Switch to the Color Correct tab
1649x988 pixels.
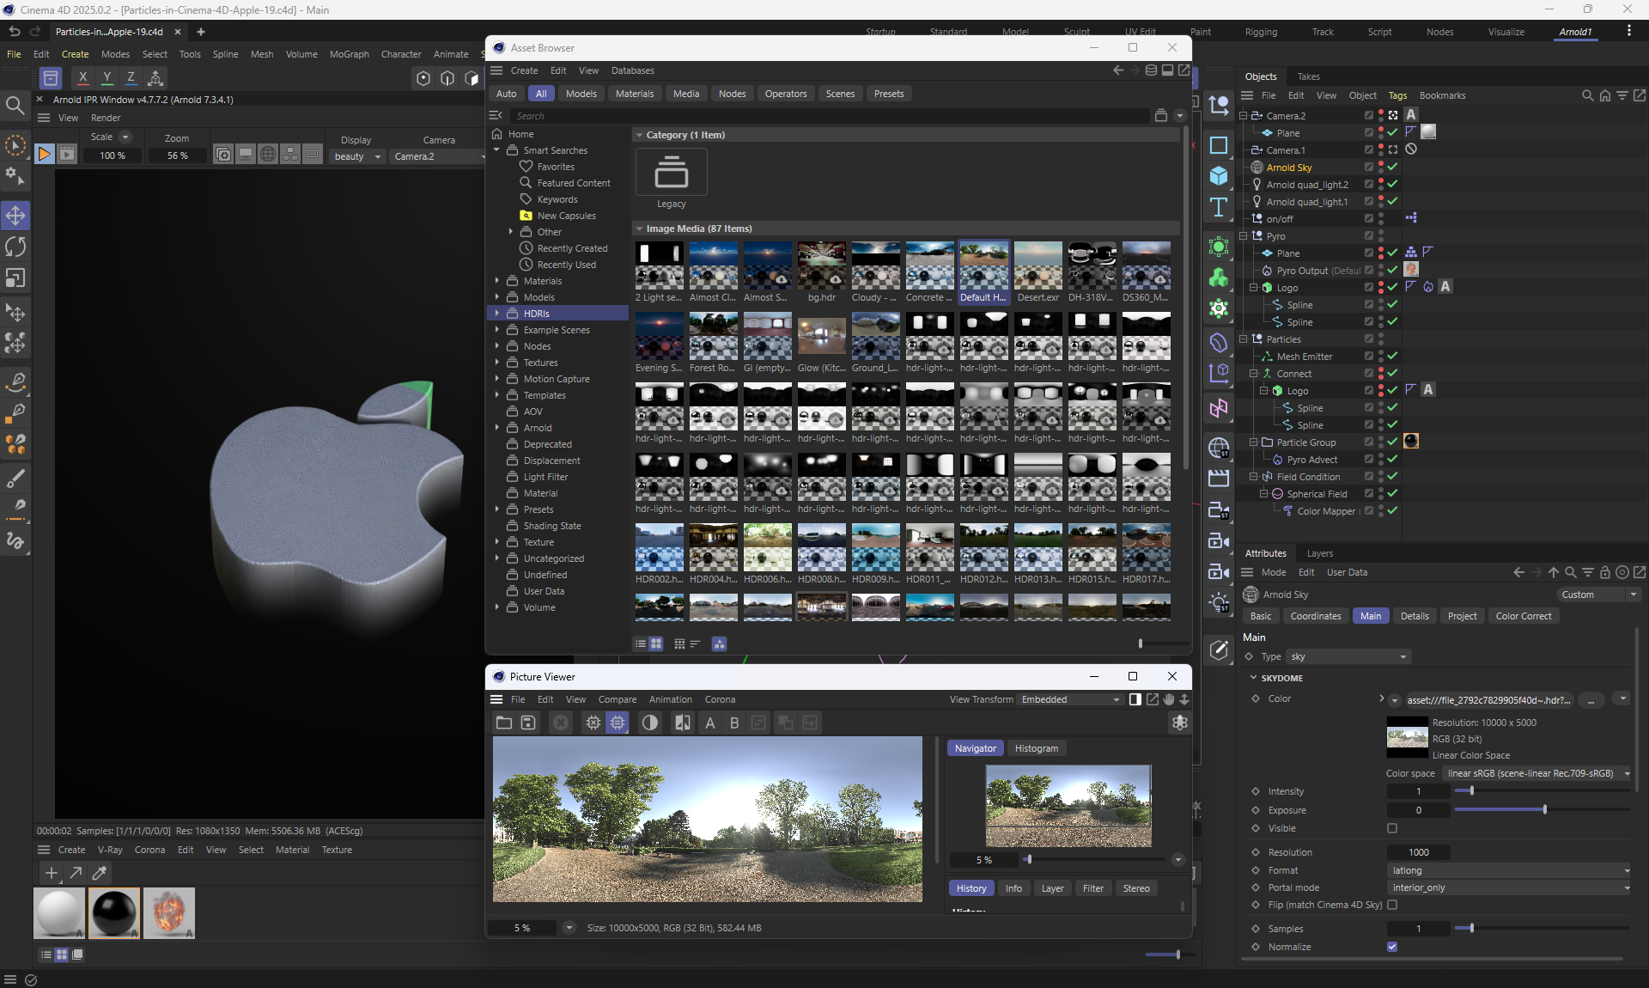pos(1523,616)
